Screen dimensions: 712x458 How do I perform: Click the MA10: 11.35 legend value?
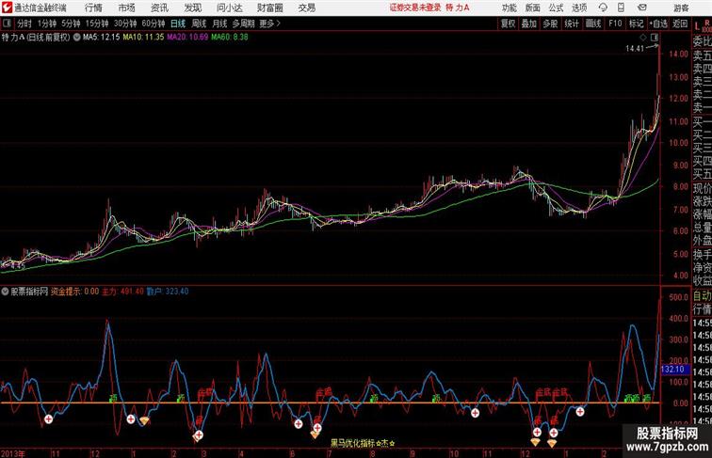click(x=143, y=38)
